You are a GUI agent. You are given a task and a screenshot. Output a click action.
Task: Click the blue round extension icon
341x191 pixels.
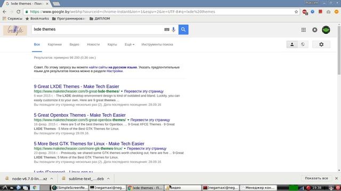click(313, 12)
